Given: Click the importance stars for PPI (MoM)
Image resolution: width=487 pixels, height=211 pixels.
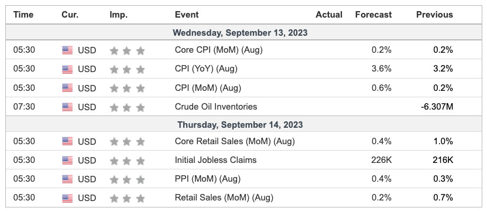Looking at the screenshot, I should pyautogui.click(x=128, y=179).
